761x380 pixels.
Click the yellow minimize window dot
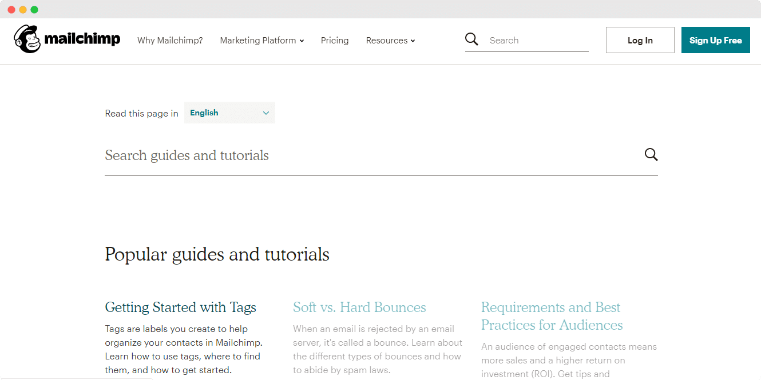23,10
